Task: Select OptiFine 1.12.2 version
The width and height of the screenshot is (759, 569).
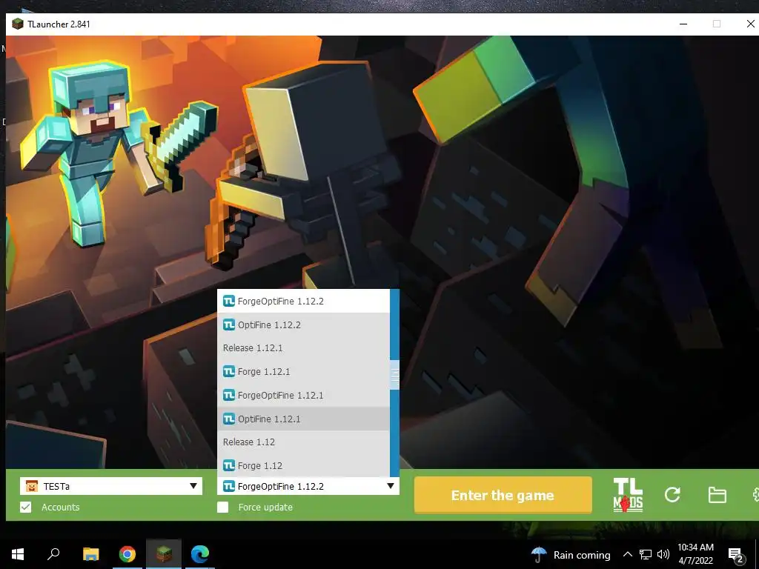Action: [x=303, y=325]
